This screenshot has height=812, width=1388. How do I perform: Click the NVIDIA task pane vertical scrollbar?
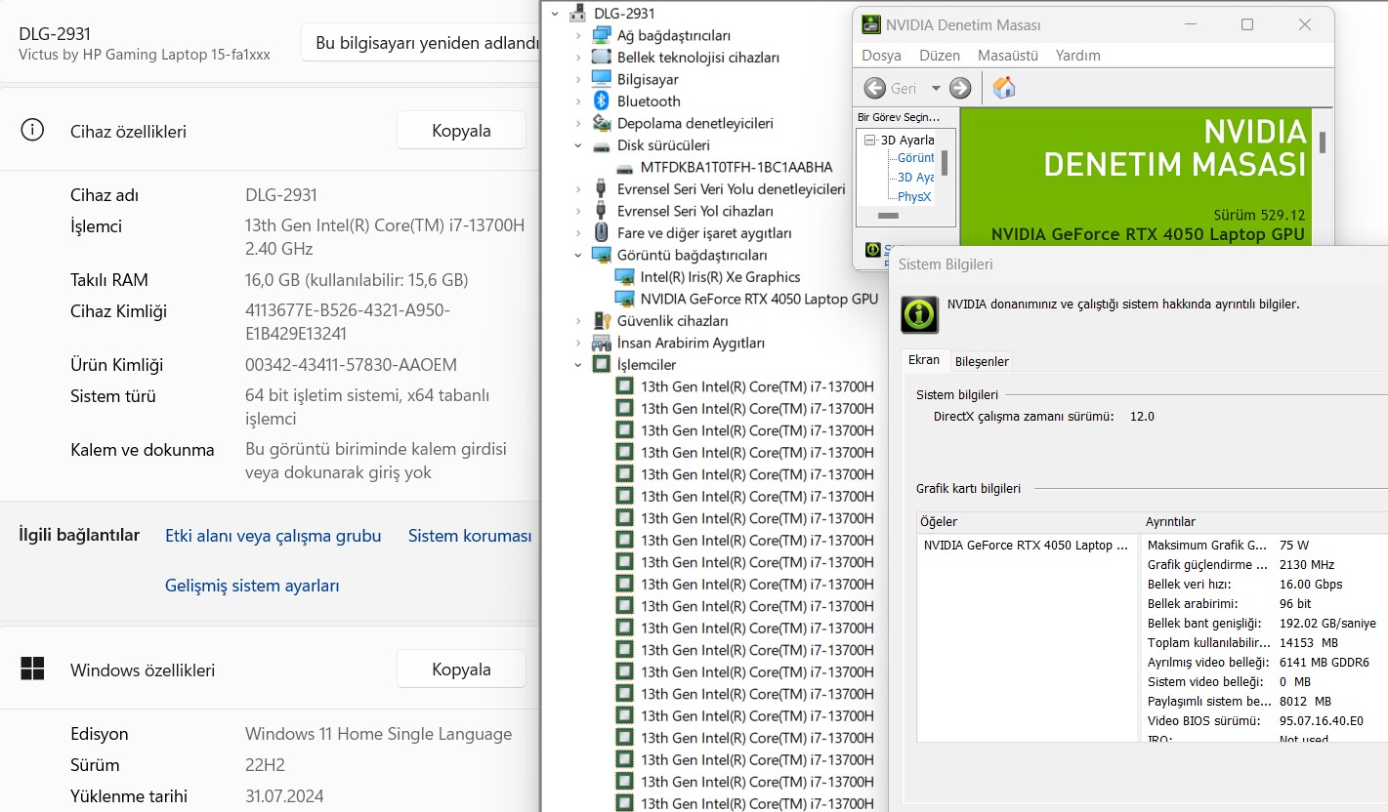click(945, 162)
